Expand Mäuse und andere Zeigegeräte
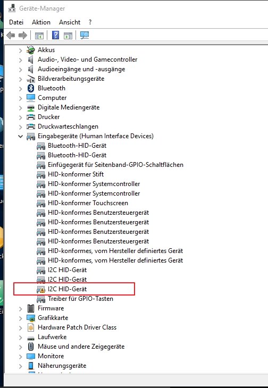The width and height of the screenshot is (268, 388). tap(21, 347)
